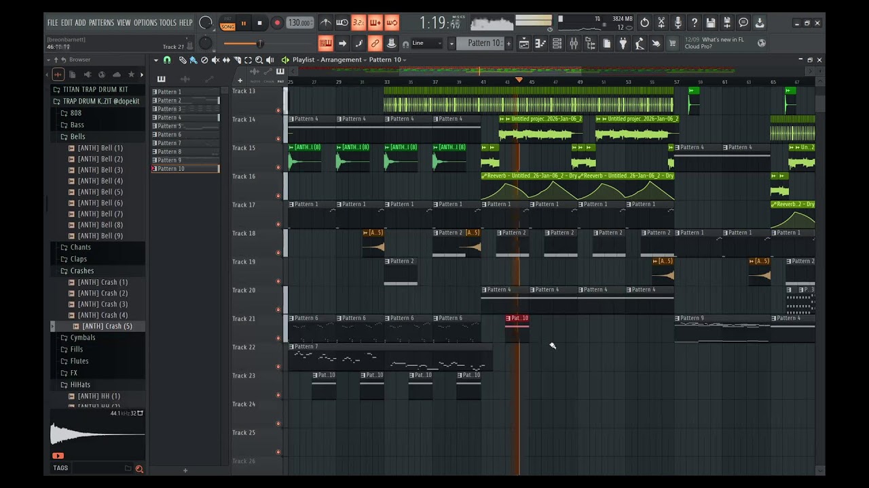Click the Record button
The image size is (869, 488).
276,23
